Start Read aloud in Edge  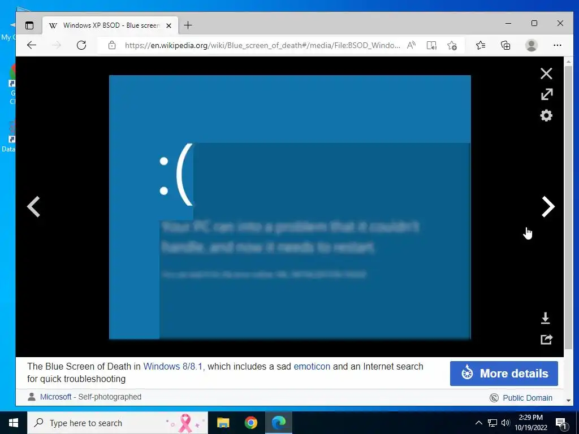(411, 45)
